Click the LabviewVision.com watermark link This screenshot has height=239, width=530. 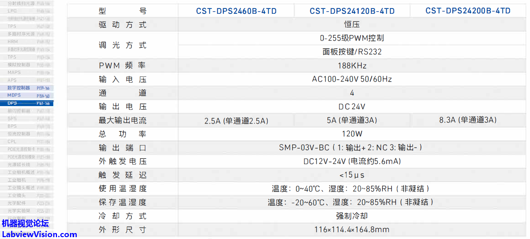click(x=39, y=235)
